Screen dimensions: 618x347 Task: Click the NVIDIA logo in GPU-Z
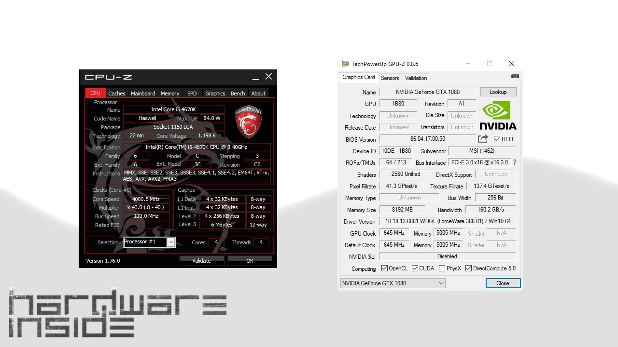pyautogui.click(x=498, y=115)
